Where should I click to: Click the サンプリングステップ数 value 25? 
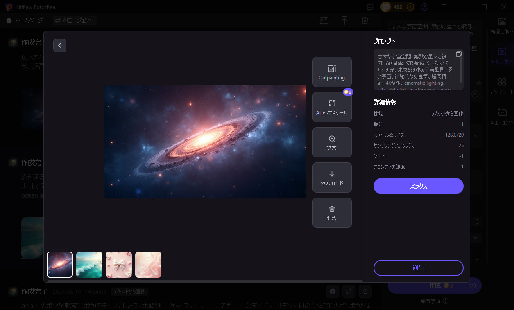pyautogui.click(x=461, y=145)
